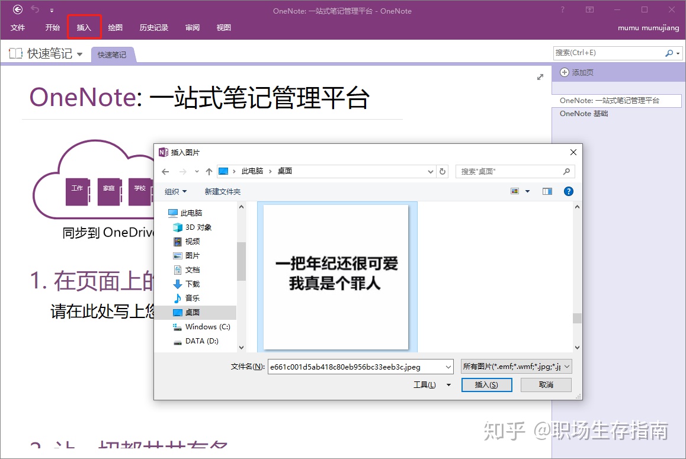Switch to the 审阅 ribbon tab
This screenshot has width=686, height=459.
(192, 27)
